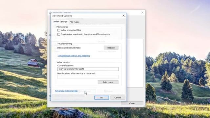
Task: Click Close in Indexing Options window
Action: pyautogui.click(x=132, y=103)
